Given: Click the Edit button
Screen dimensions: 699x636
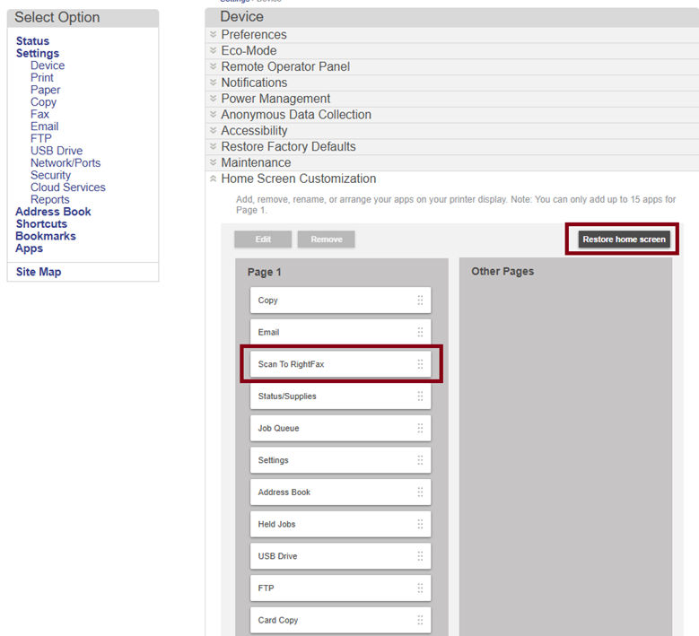Looking at the screenshot, I should (x=263, y=240).
